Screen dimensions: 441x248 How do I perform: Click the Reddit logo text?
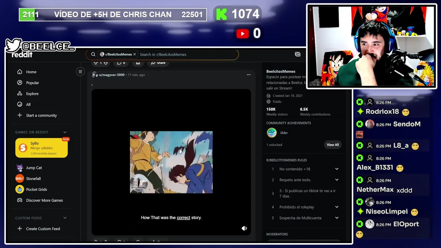pos(22,55)
